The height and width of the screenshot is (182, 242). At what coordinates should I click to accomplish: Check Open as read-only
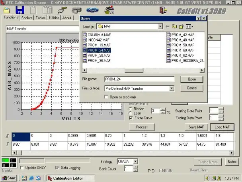pos(106,97)
